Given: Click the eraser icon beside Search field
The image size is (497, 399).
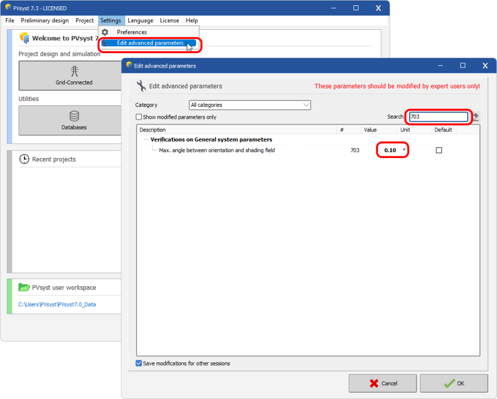Looking at the screenshot, I should tap(476, 117).
